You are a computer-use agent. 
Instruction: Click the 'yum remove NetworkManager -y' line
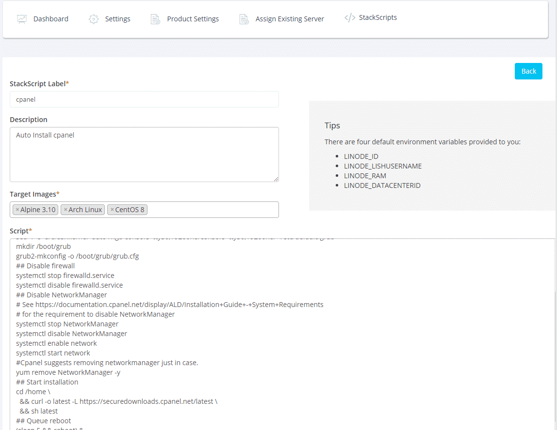[x=68, y=372]
